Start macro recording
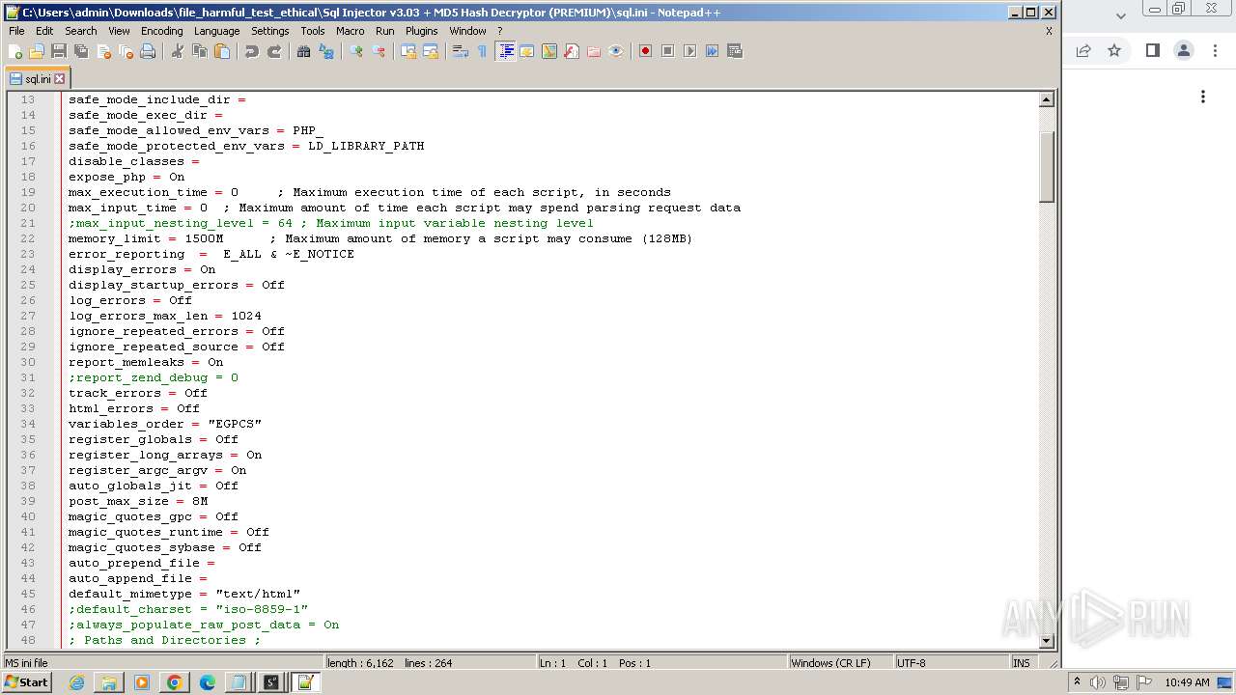Image resolution: width=1236 pixels, height=695 pixels. point(645,51)
